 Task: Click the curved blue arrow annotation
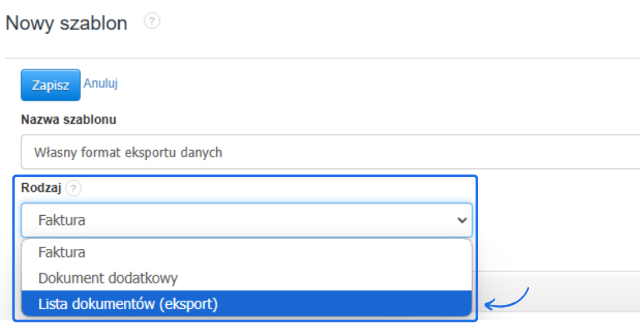tap(507, 299)
